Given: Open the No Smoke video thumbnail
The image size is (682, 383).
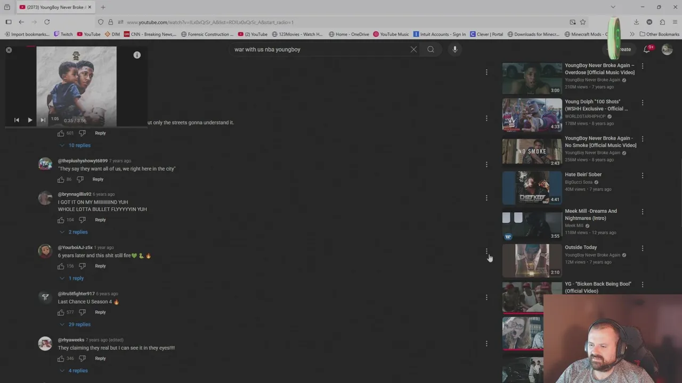Looking at the screenshot, I should [532, 151].
